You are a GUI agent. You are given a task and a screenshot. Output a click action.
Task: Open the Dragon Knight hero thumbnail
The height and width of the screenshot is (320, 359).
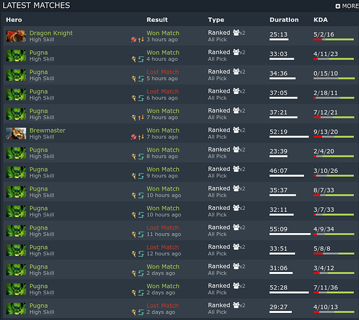click(16, 36)
